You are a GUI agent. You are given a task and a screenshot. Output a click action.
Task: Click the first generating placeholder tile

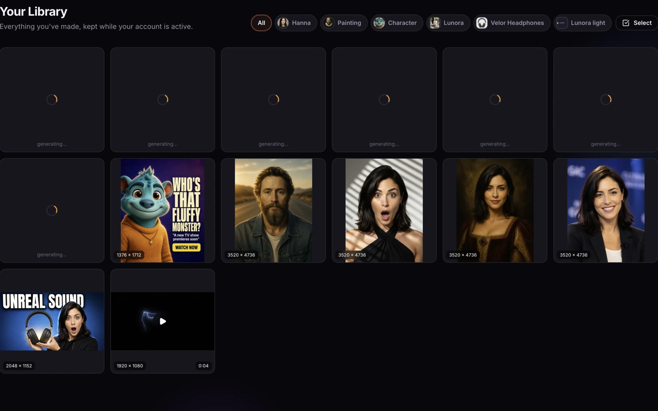(52, 100)
